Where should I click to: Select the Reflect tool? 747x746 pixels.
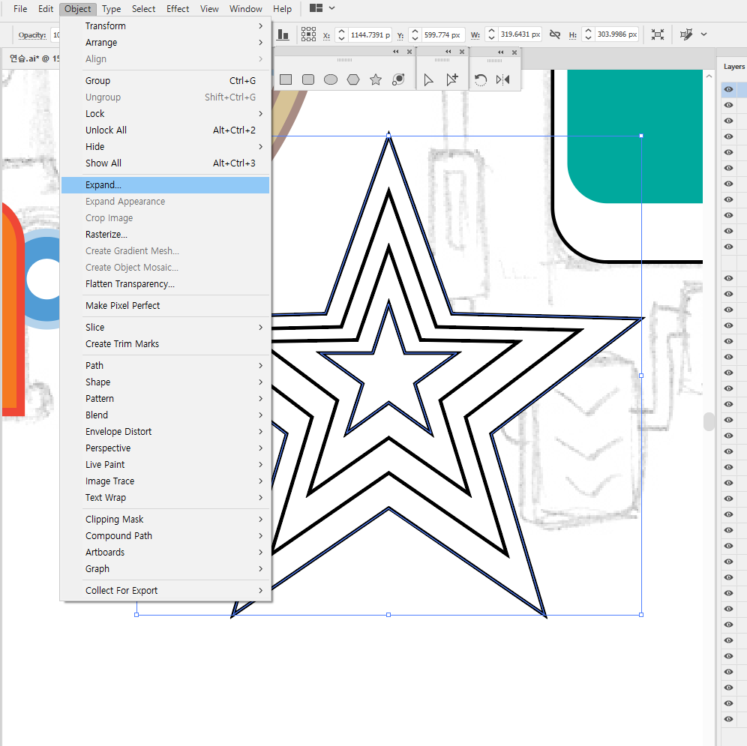[x=503, y=79]
